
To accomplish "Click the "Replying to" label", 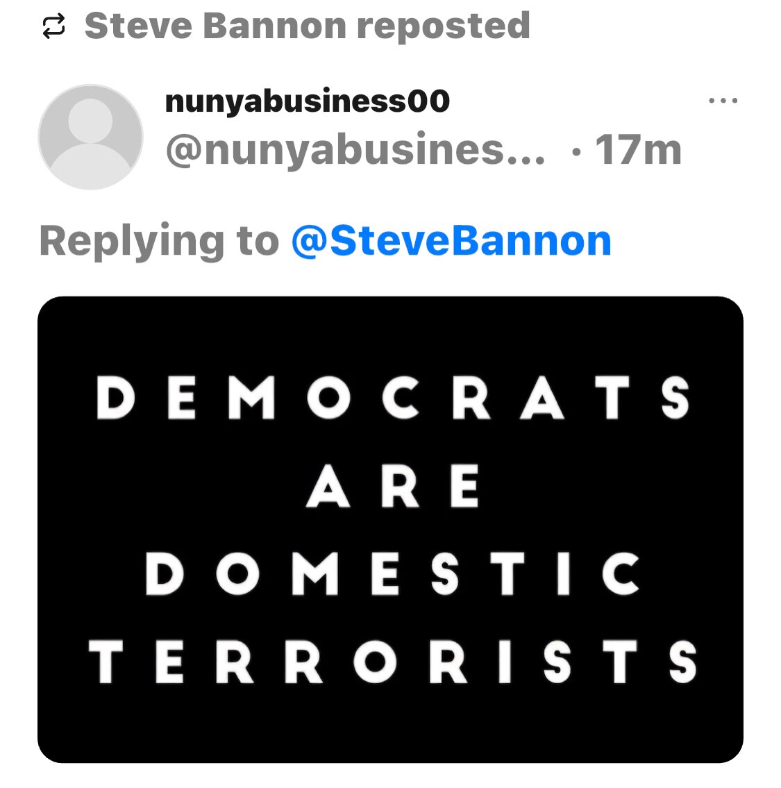I will [160, 240].
